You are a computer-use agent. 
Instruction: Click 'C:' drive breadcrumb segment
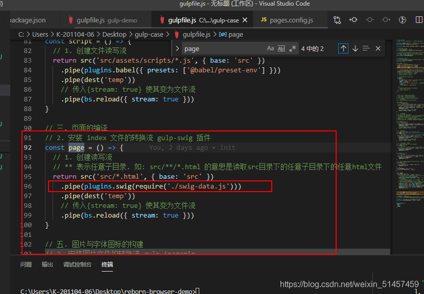21,35
